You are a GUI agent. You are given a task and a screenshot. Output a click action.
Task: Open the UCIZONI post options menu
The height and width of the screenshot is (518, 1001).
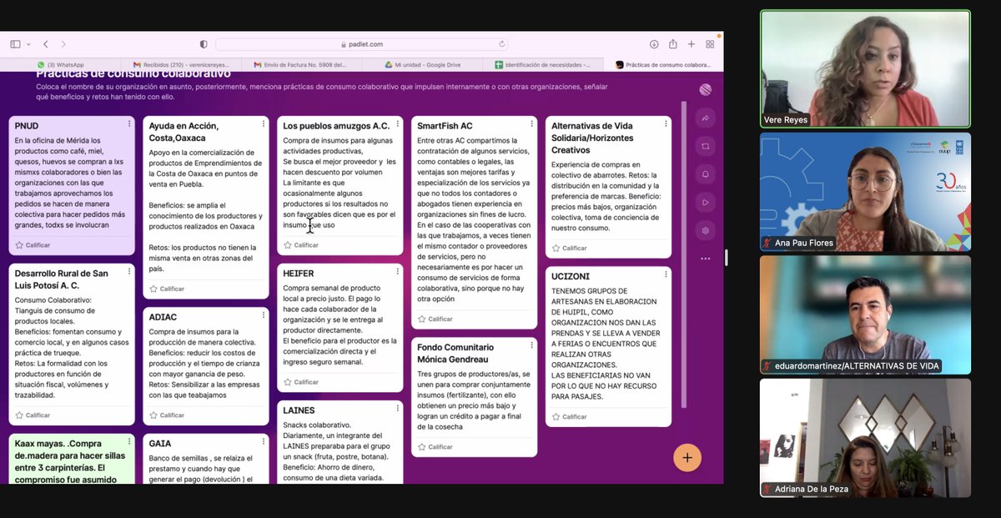coord(665,274)
